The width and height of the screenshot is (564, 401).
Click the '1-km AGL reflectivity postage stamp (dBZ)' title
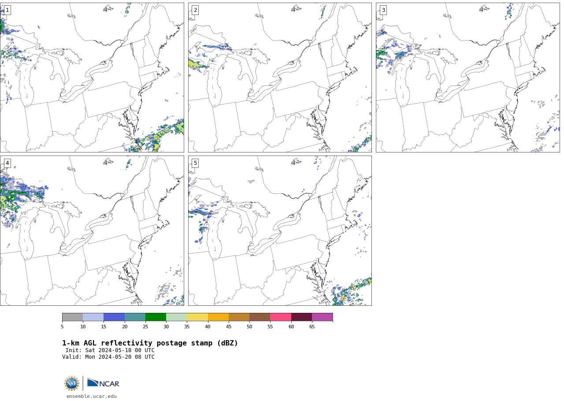pos(150,343)
